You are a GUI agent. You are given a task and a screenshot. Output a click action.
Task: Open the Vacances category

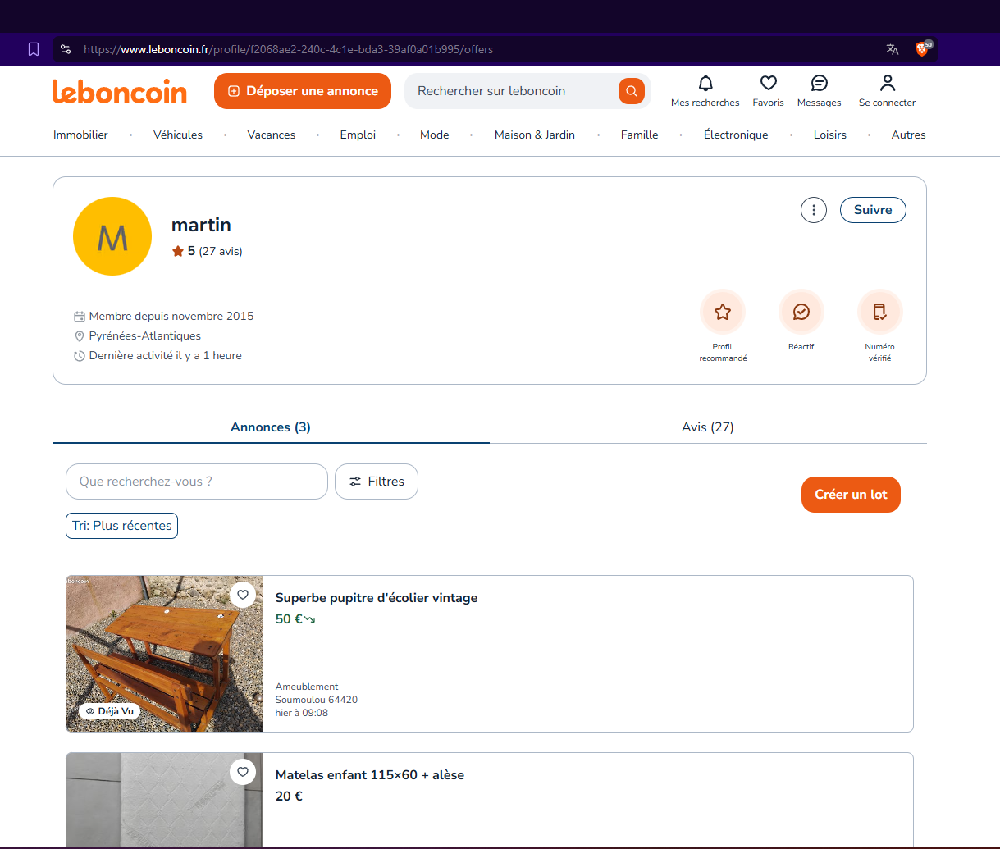(272, 135)
